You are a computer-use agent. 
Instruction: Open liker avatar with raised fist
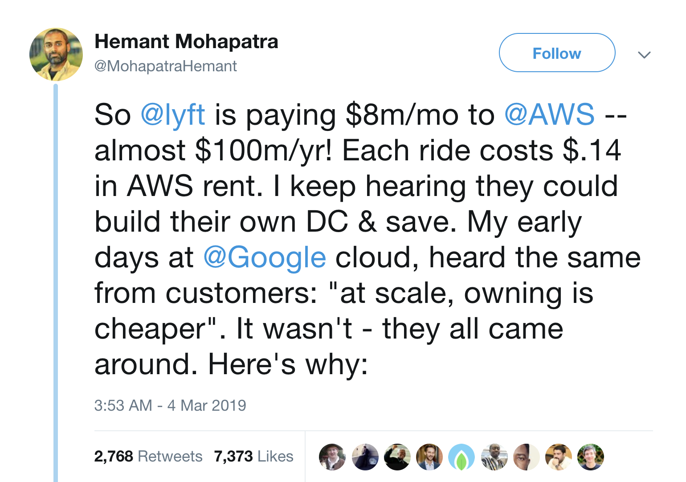pyautogui.click(x=397, y=457)
